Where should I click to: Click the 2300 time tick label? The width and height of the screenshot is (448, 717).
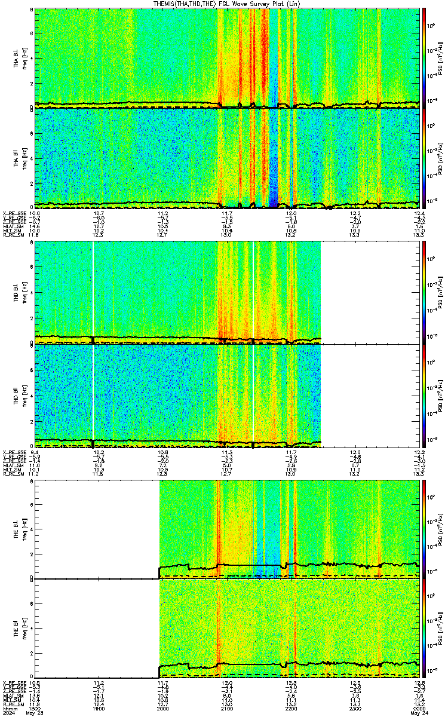(x=356, y=707)
